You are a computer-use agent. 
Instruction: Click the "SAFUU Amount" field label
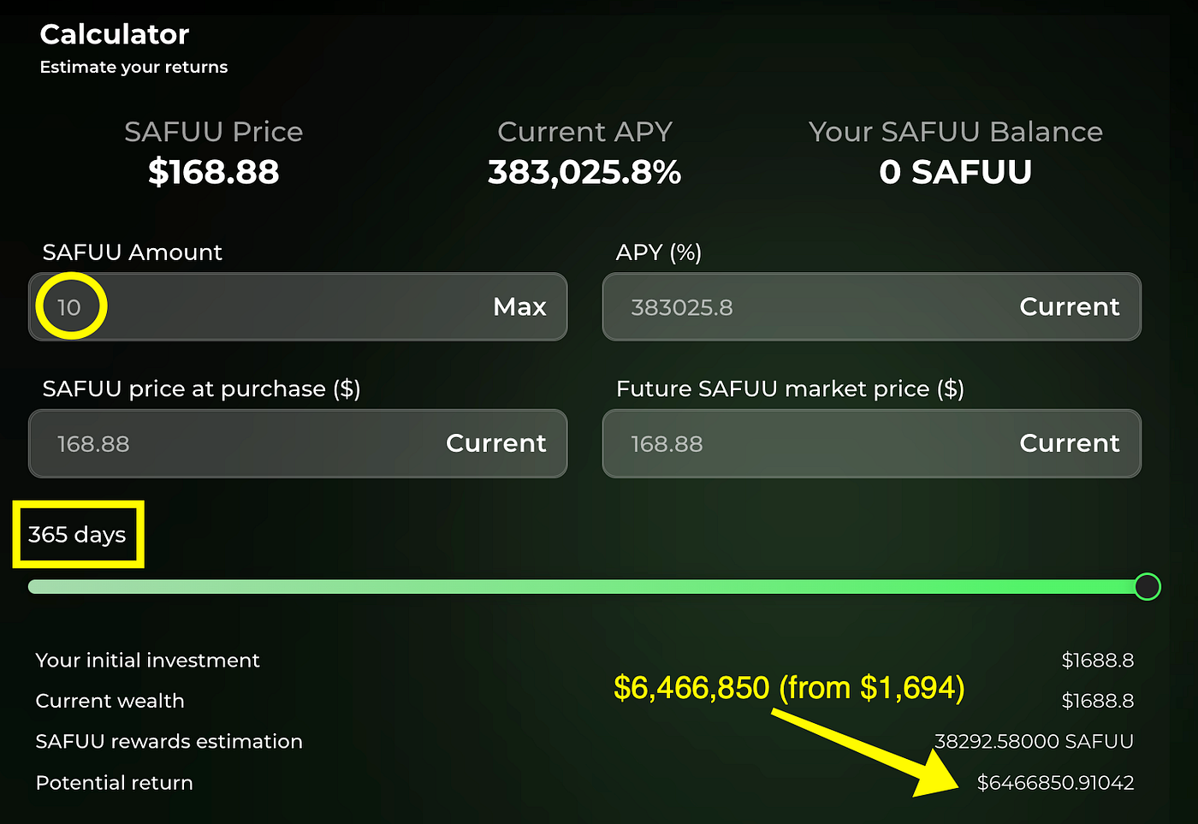[x=133, y=252]
